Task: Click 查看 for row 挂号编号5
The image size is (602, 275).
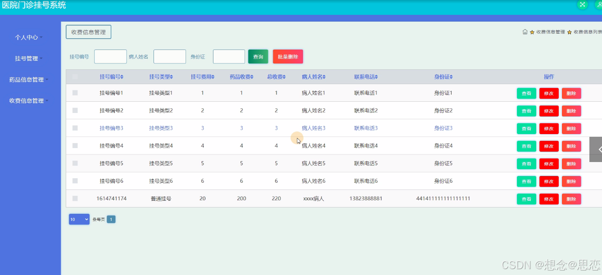Action: (x=526, y=164)
